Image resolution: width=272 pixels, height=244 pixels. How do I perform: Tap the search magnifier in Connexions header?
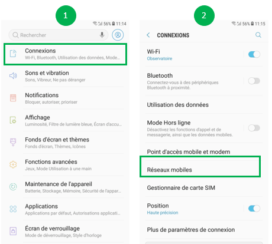[x=258, y=35]
